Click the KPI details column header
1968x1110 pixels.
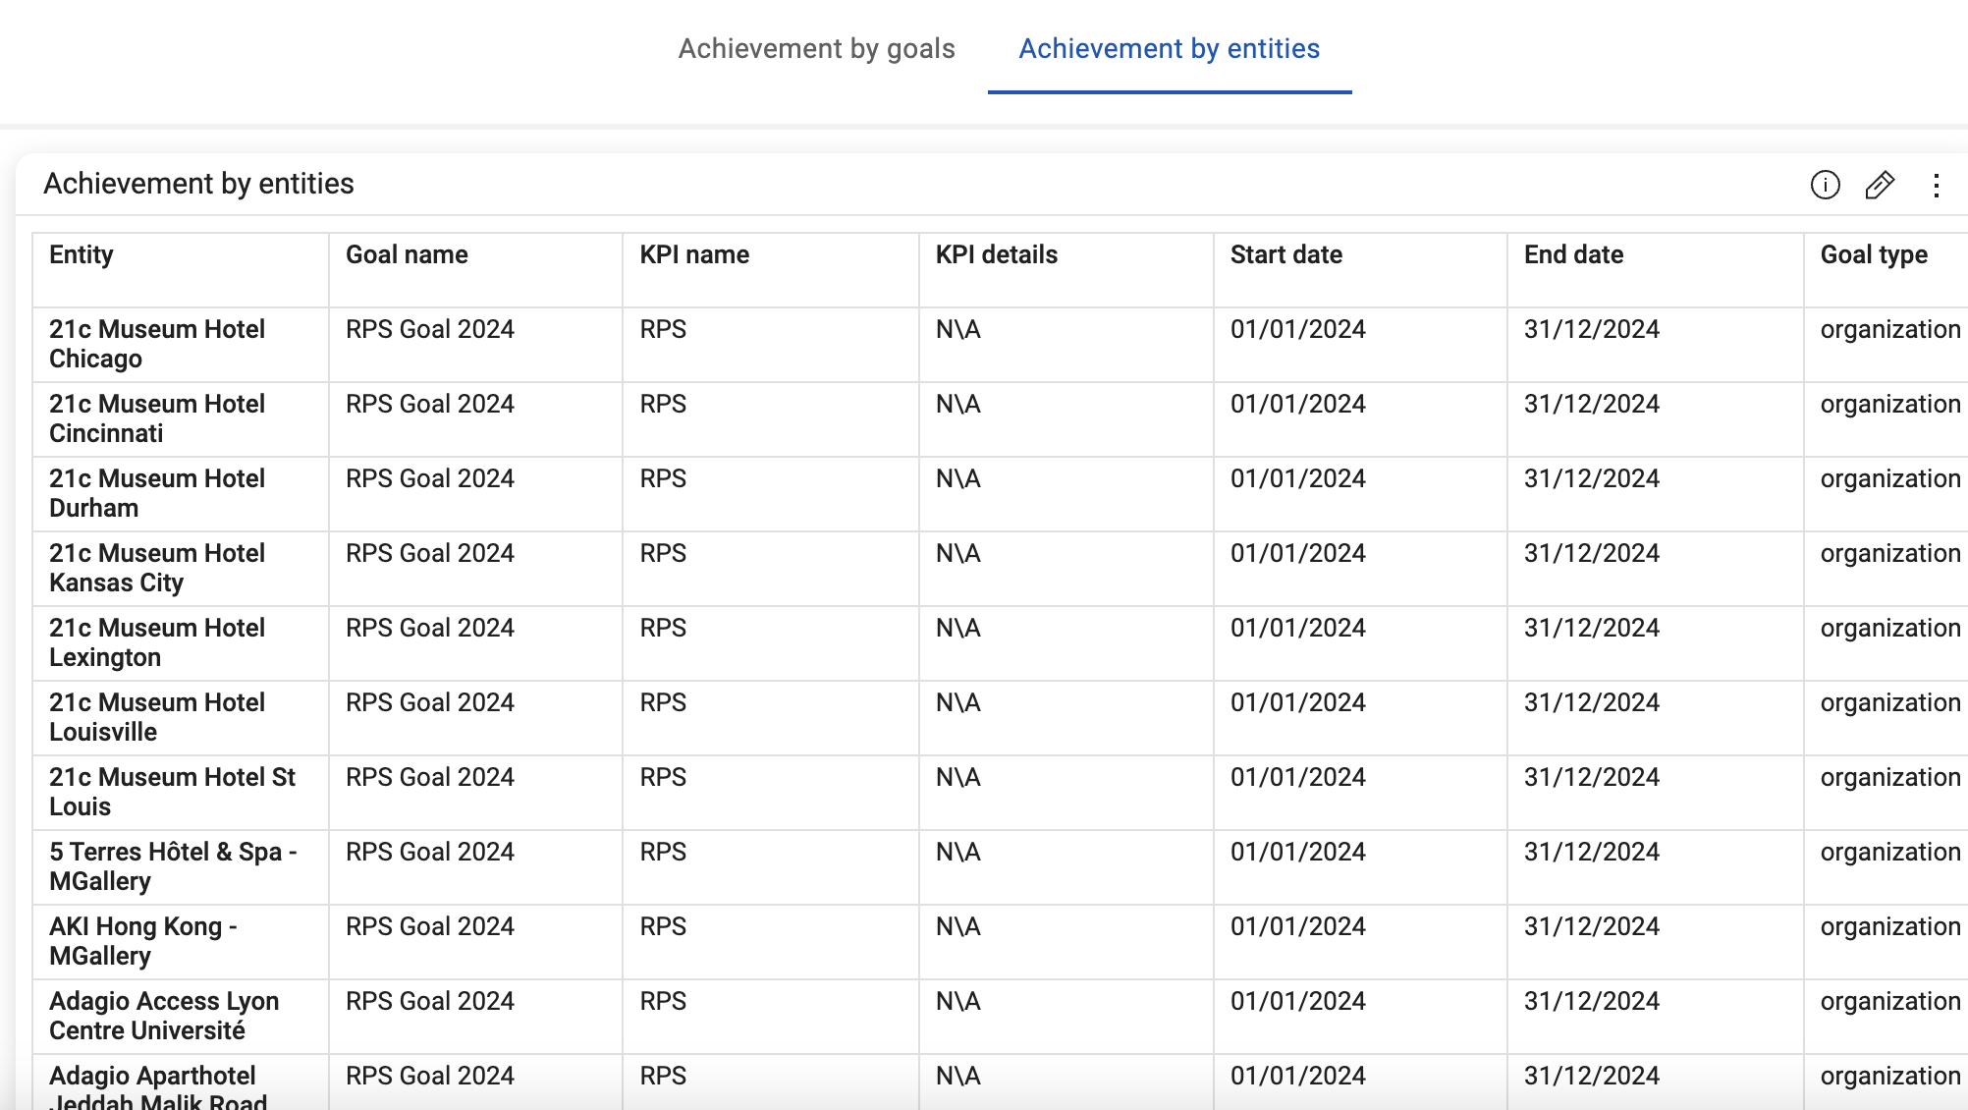996,254
